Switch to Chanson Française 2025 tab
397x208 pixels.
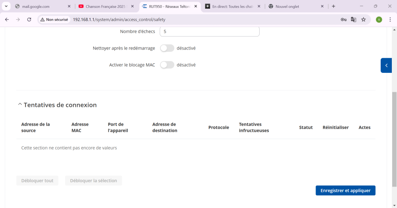click(105, 6)
